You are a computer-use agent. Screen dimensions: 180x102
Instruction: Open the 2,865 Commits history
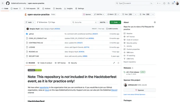pos(112,29)
